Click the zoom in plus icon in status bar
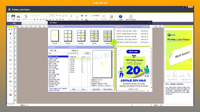Viewport: 200px width, 112px height. click(151, 105)
